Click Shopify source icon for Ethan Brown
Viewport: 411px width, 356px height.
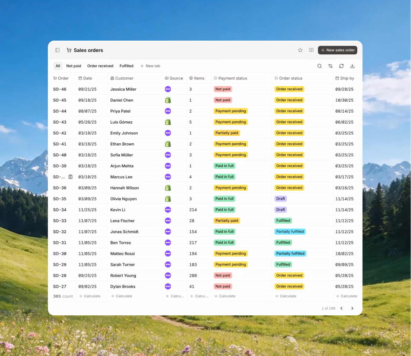point(168,144)
